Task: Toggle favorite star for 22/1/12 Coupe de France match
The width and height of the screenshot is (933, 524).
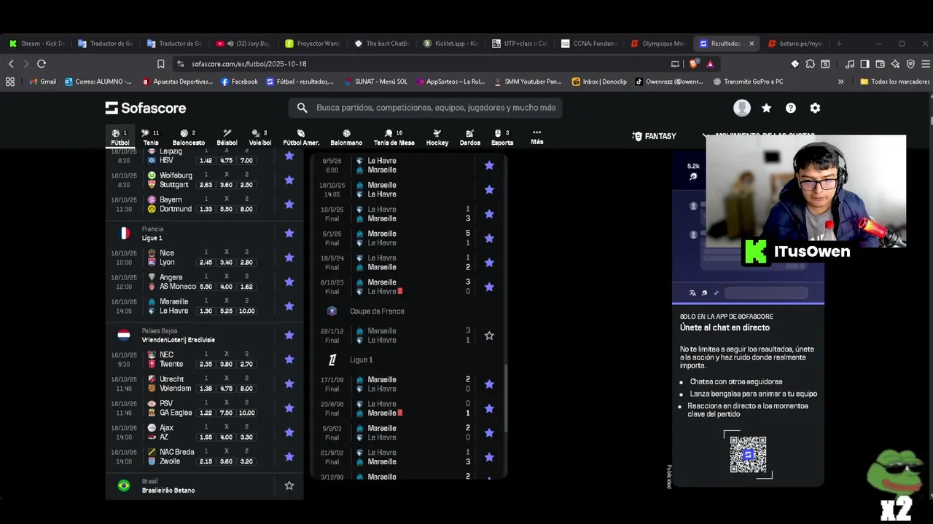Action: coord(489,336)
